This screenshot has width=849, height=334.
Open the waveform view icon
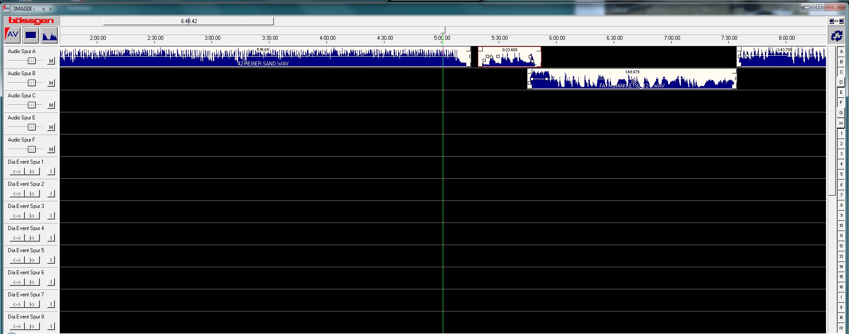click(50, 35)
